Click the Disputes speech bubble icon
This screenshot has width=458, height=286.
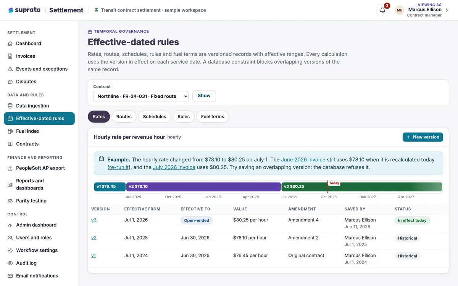pyautogui.click(x=10, y=82)
